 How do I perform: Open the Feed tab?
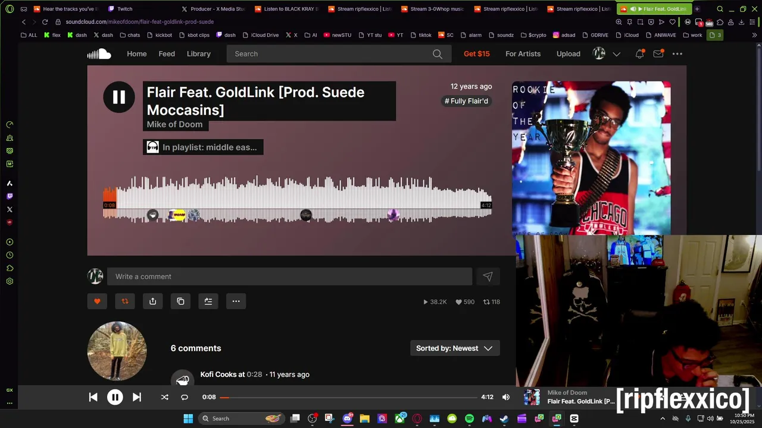click(167, 53)
